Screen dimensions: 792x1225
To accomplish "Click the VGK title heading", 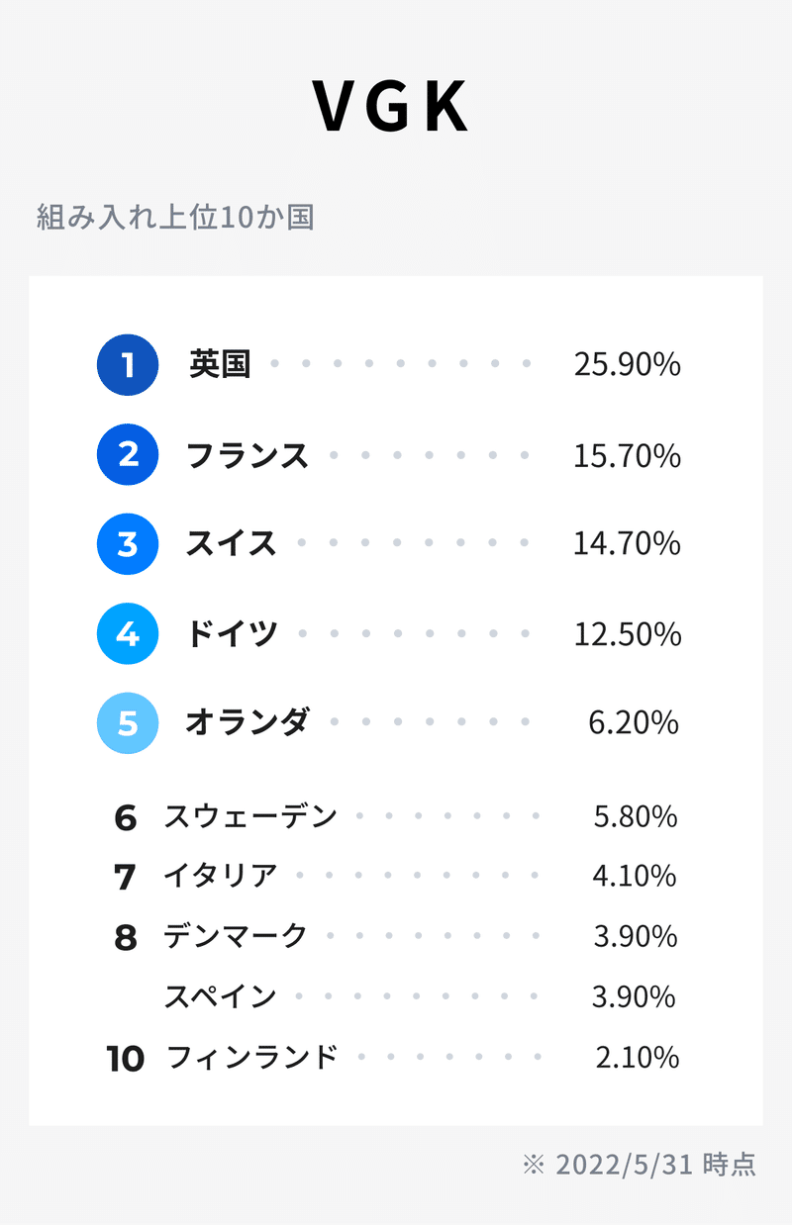I will [392, 107].
